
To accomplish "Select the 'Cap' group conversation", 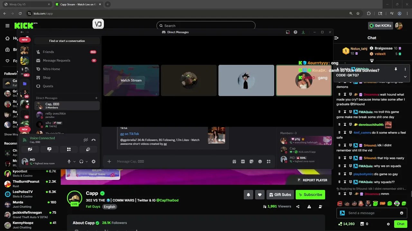I will point(67,106).
